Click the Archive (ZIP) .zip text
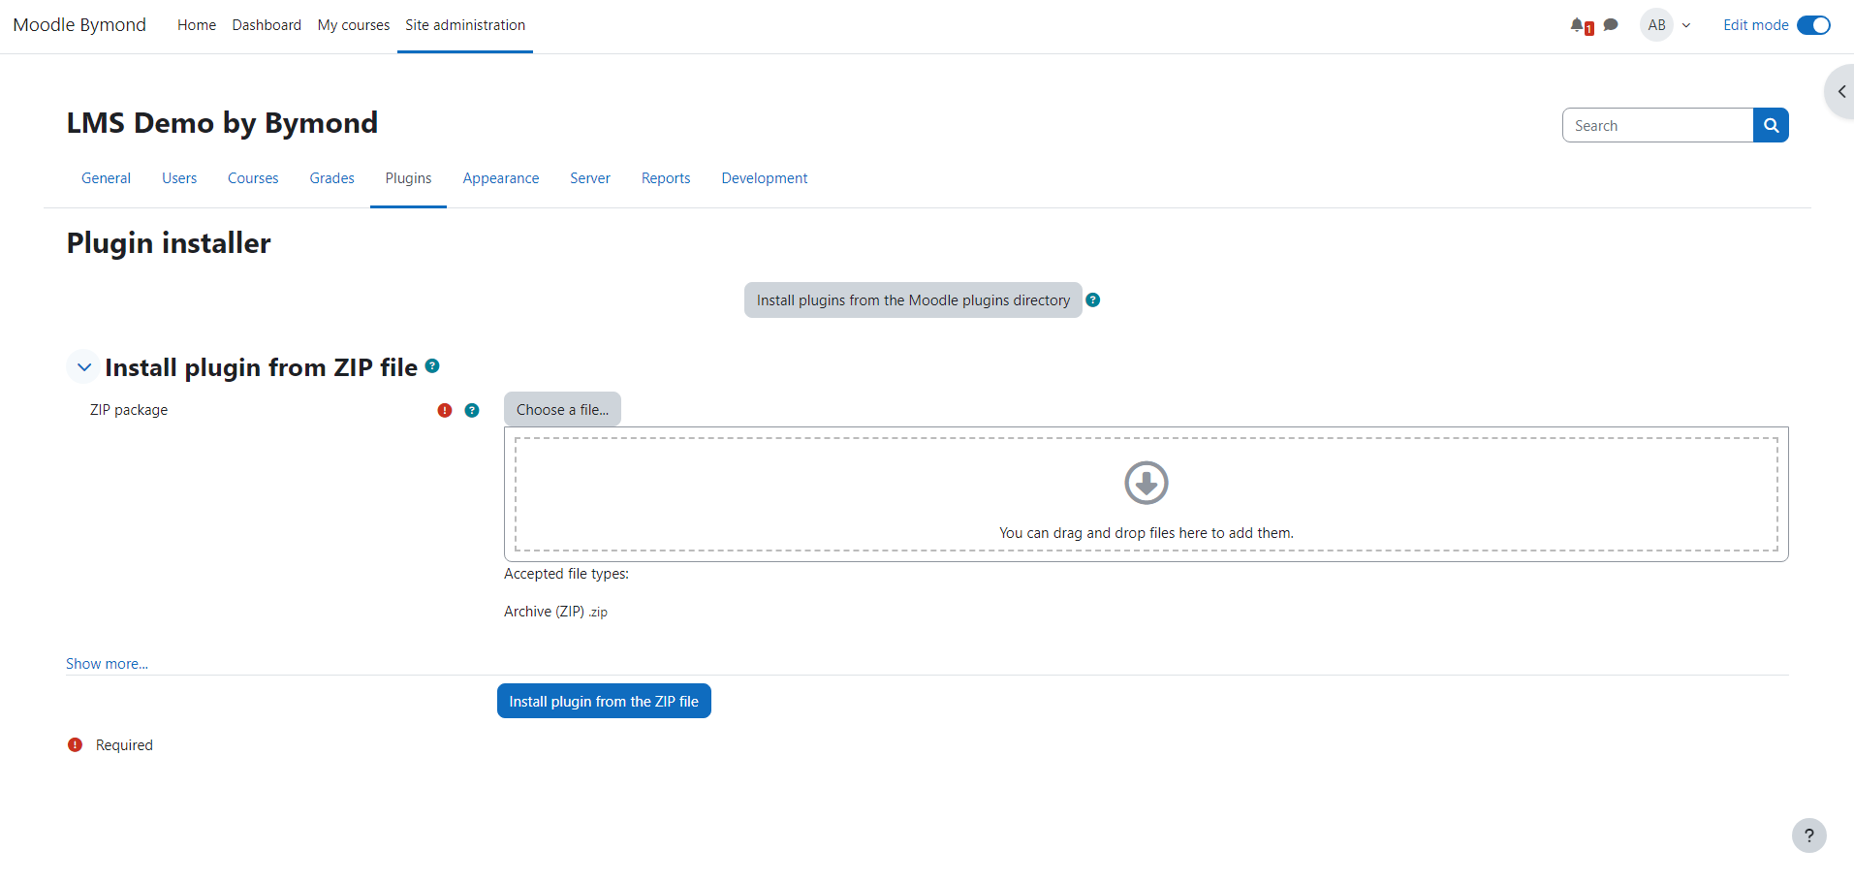 [555, 612]
